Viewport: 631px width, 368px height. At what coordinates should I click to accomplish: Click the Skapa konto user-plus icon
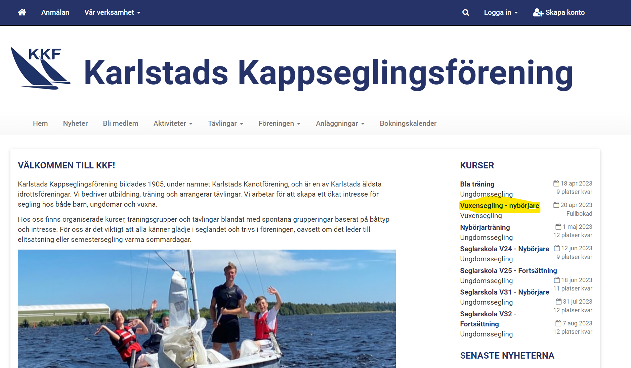538,12
